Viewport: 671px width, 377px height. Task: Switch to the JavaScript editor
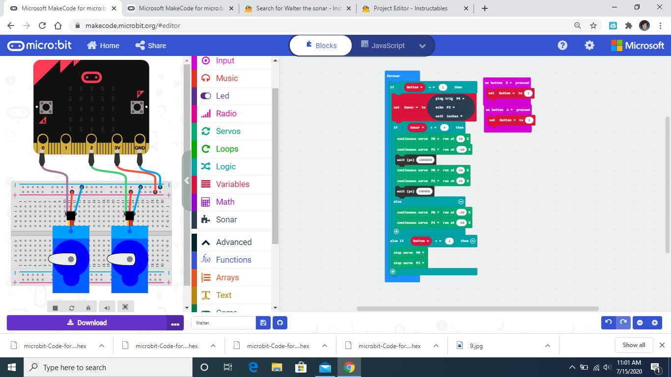[383, 46]
